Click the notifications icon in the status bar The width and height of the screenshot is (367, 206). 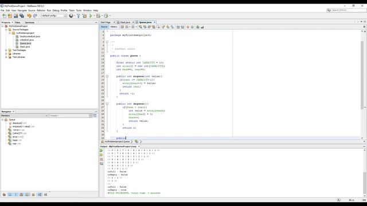[338, 200]
